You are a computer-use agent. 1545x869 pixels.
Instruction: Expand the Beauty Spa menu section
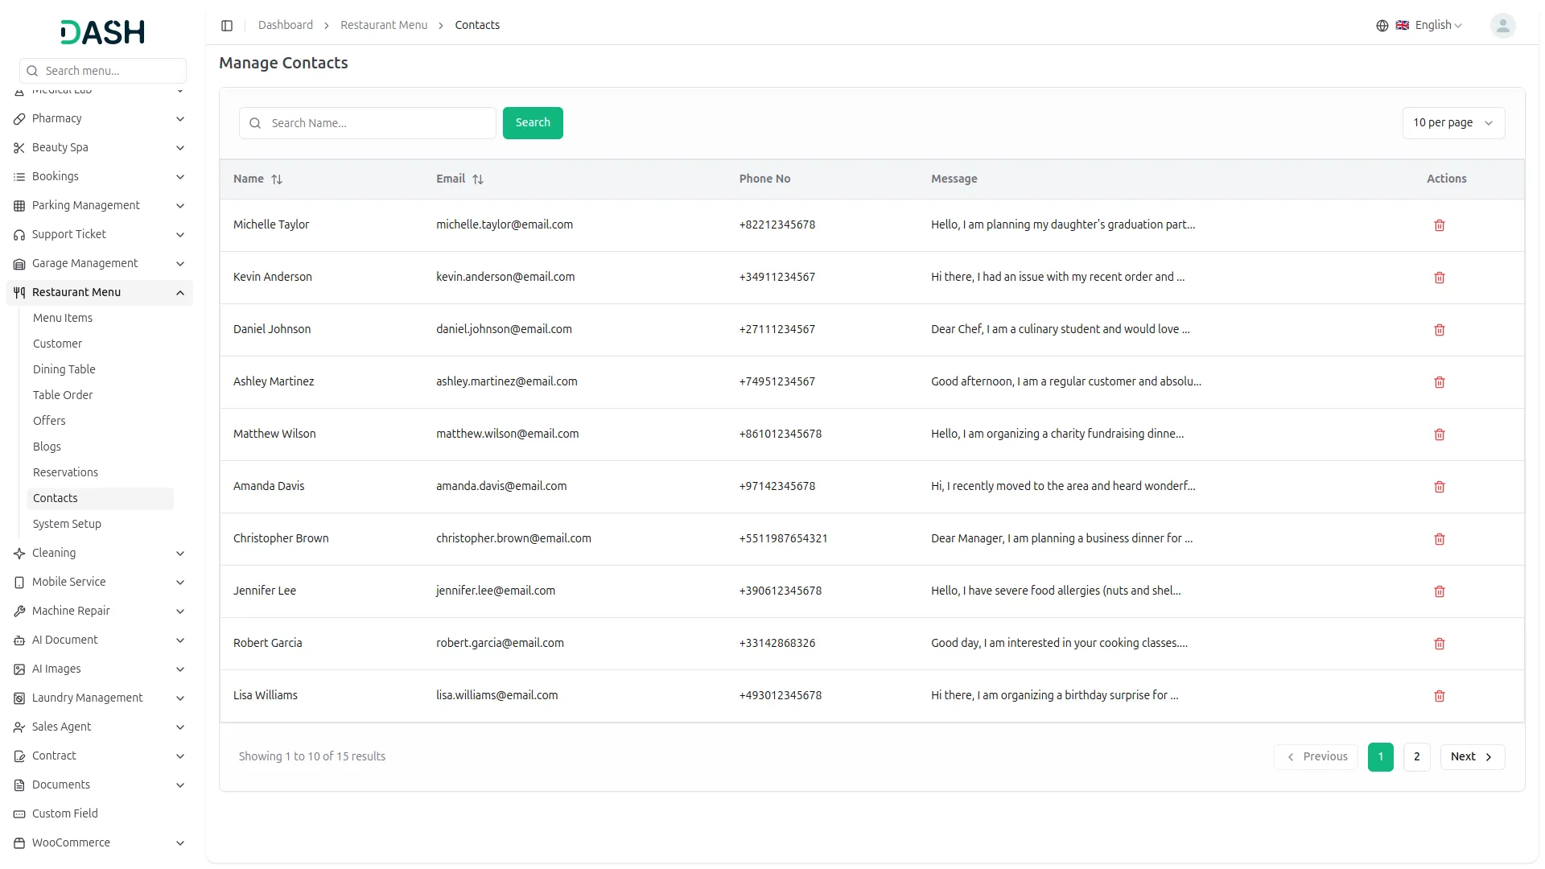pos(100,147)
